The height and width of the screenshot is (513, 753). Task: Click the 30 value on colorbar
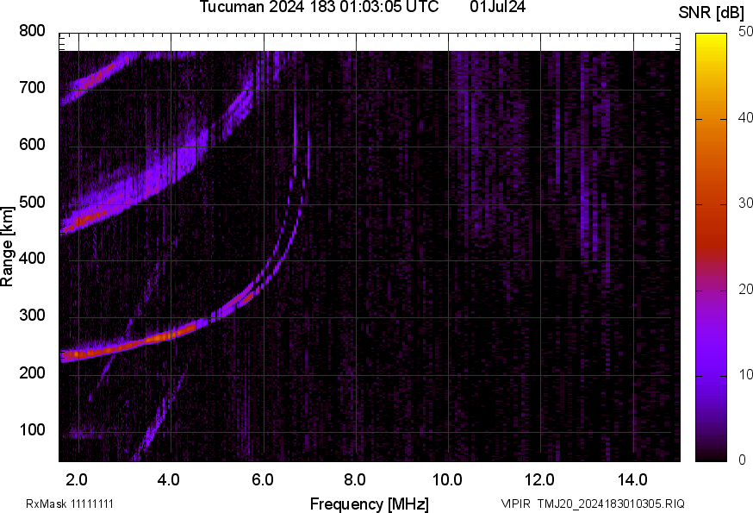[745, 203]
